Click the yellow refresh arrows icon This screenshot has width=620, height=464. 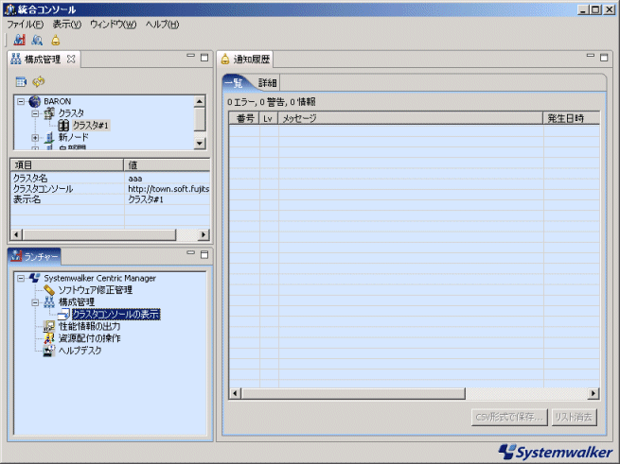pos(39,81)
